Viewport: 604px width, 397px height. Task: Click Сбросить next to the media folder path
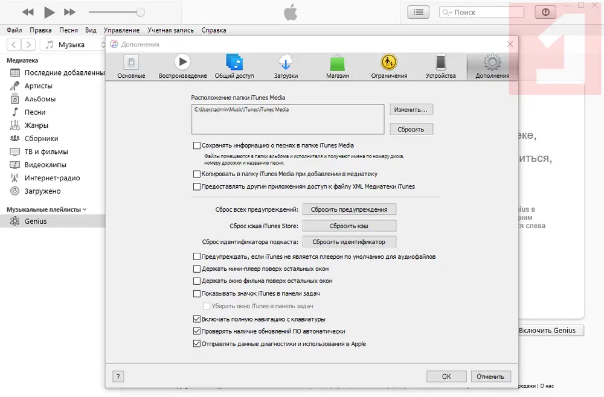tap(411, 129)
